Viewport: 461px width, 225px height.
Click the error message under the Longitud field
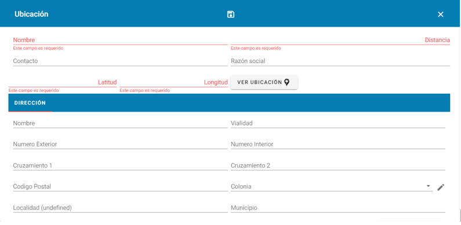144,90
